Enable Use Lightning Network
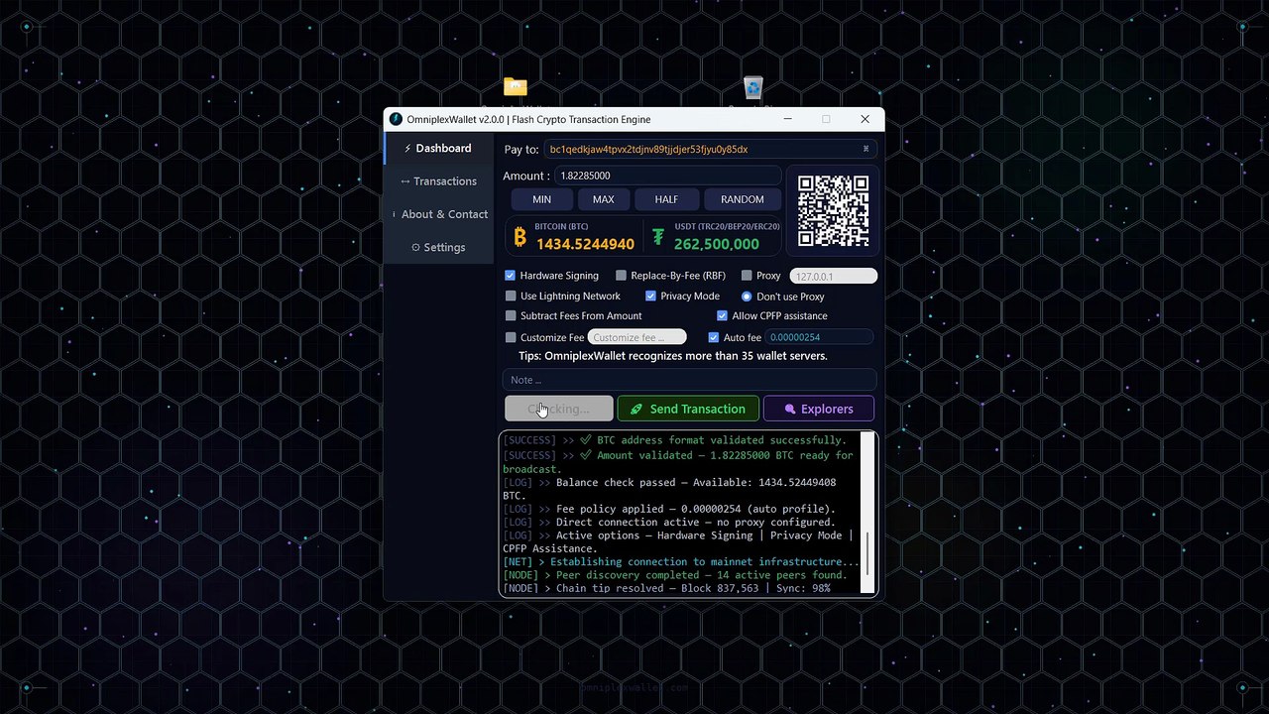Image resolution: width=1269 pixels, height=714 pixels. (x=511, y=296)
